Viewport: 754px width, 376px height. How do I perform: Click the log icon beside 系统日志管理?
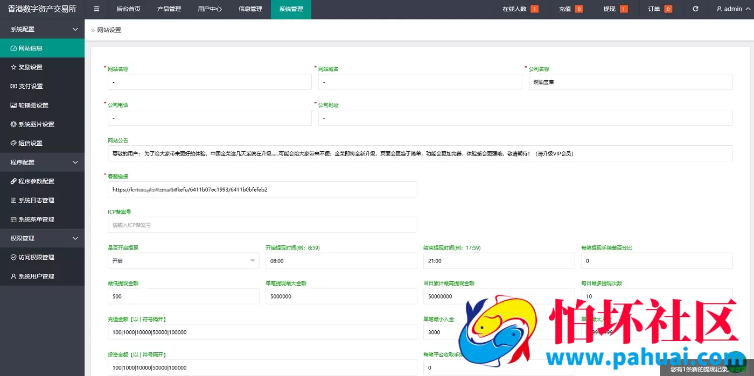pos(14,200)
